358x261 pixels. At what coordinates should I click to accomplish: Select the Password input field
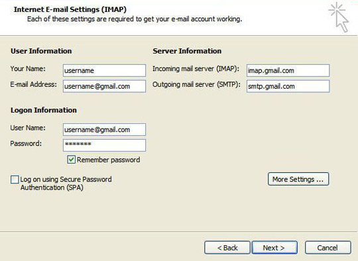[x=104, y=145]
